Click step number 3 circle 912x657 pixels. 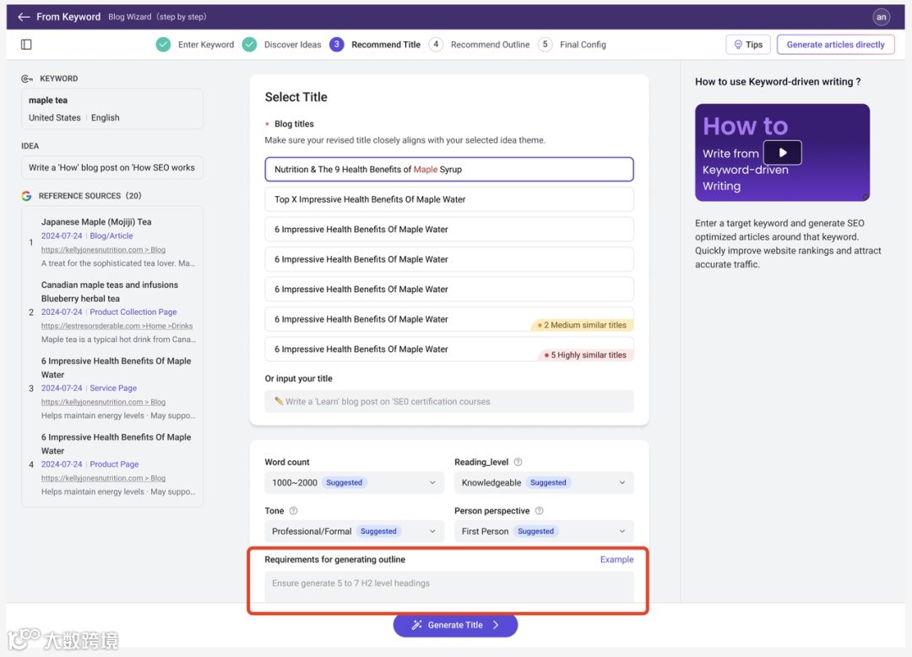337,45
